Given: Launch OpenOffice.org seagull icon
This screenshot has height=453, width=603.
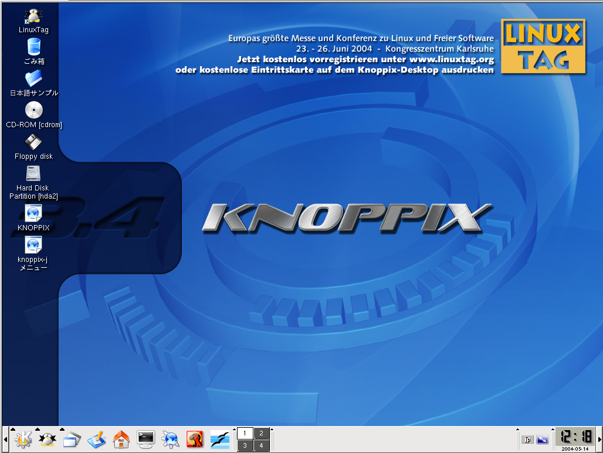Looking at the screenshot, I should pos(219,440).
